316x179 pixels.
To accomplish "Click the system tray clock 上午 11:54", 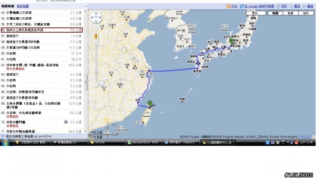I will [307, 142].
